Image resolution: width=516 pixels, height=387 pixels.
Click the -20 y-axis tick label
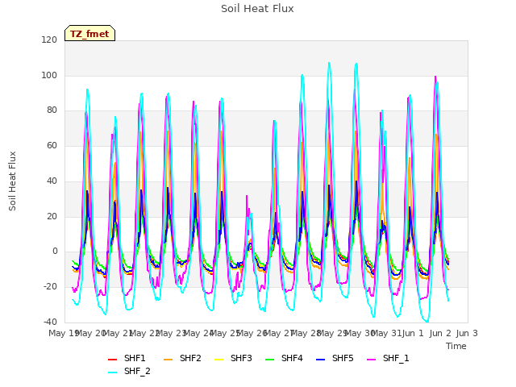[50, 287]
